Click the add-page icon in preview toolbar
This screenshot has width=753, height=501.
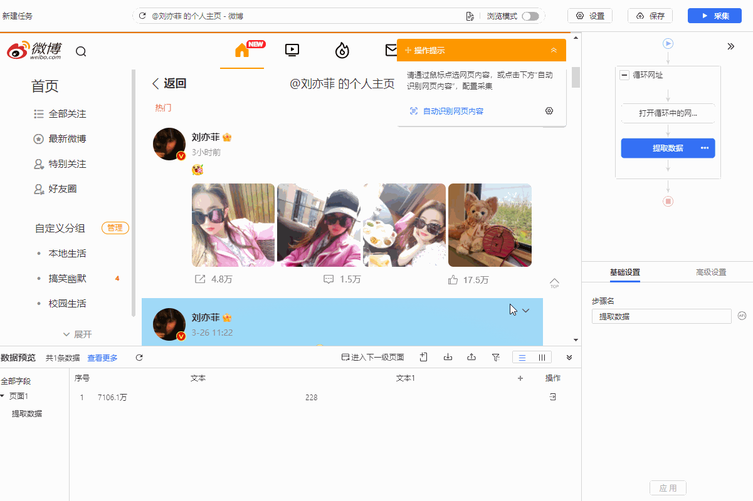pos(424,358)
